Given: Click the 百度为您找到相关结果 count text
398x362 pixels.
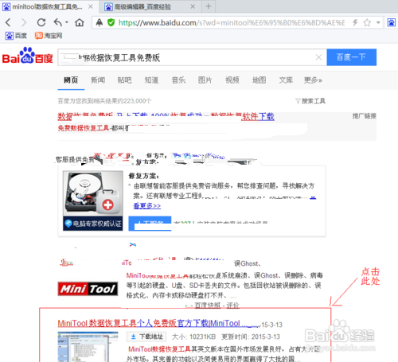Looking at the screenshot, I should click(104, 101).
